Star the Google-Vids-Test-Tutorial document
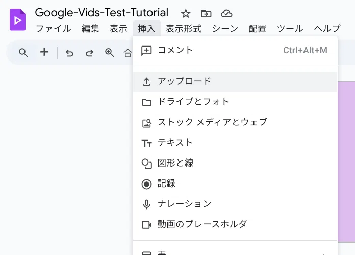This screenshot has width=355, height=255. (x=186, y=14)
